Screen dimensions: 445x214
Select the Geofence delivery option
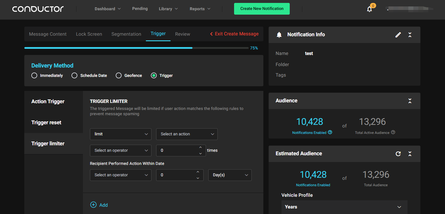[119, 75]
